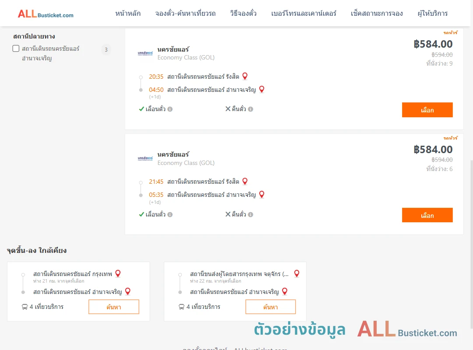This screenshot has height=350, width=473.
Task: Click departure time 21:45
Action: 156,182
